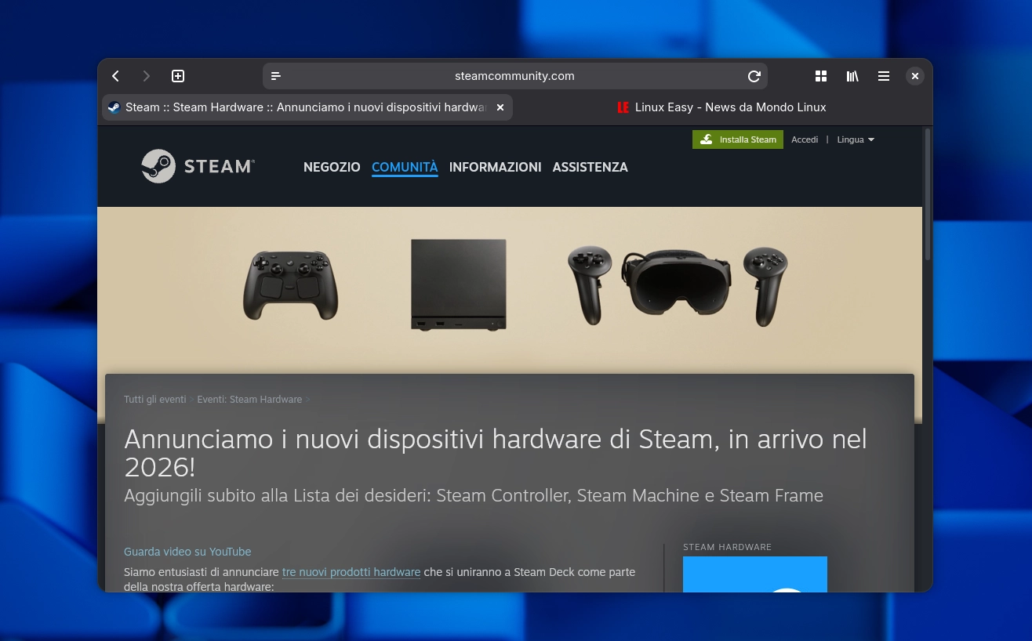Open the NEGOZIO navigation menu
The width and height of the screenshot is (1032, 641).
tap(332, 167)
